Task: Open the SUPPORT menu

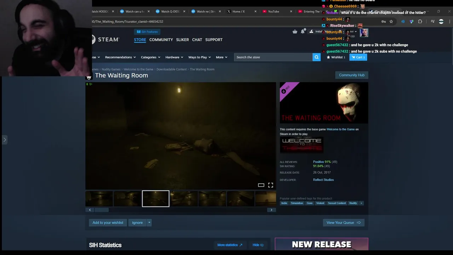Action: [214, 40]
